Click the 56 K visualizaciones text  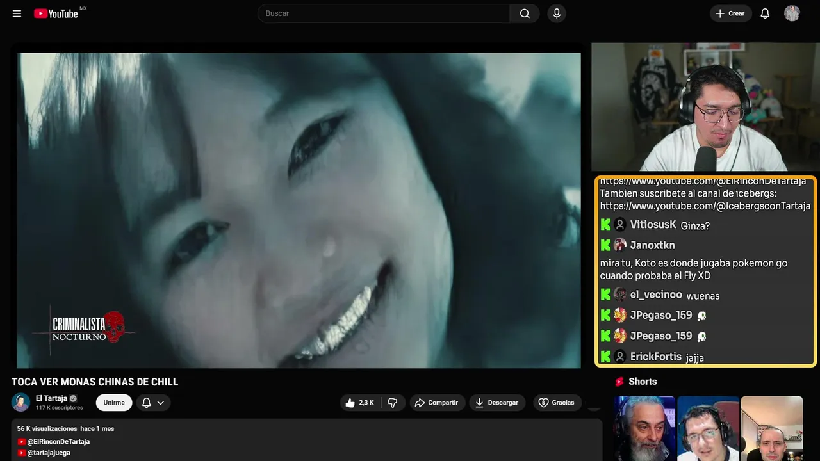(47, 428)
